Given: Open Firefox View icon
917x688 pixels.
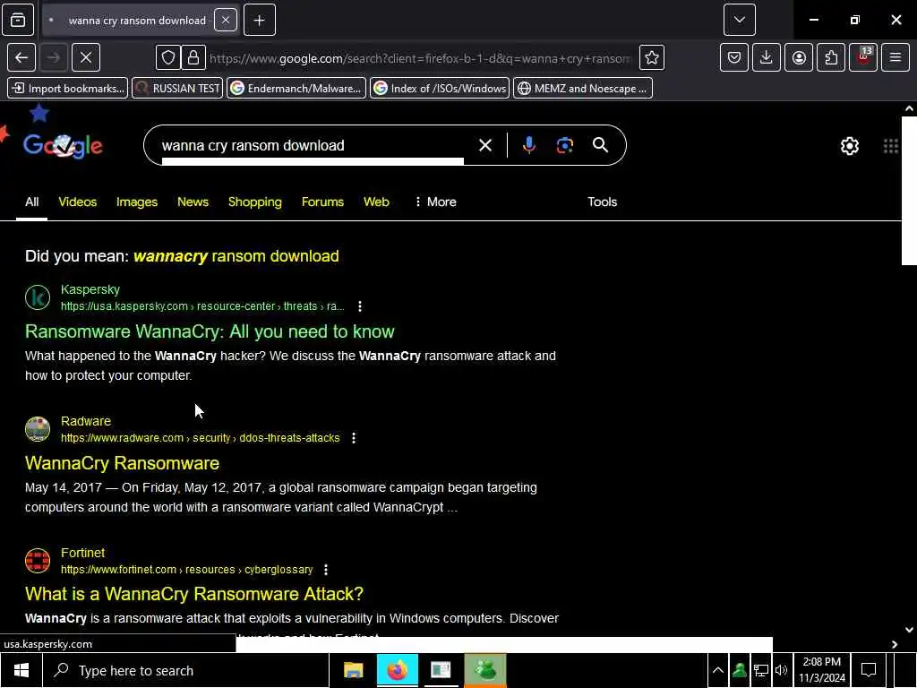Looking at the screenshot, I should click(x=18, y=20).
